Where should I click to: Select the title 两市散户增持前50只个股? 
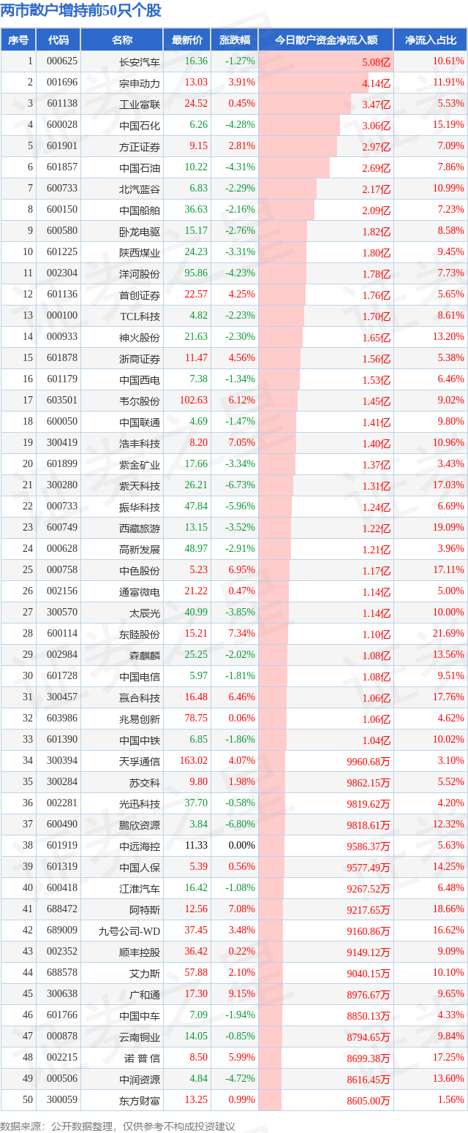pos(81,11)
